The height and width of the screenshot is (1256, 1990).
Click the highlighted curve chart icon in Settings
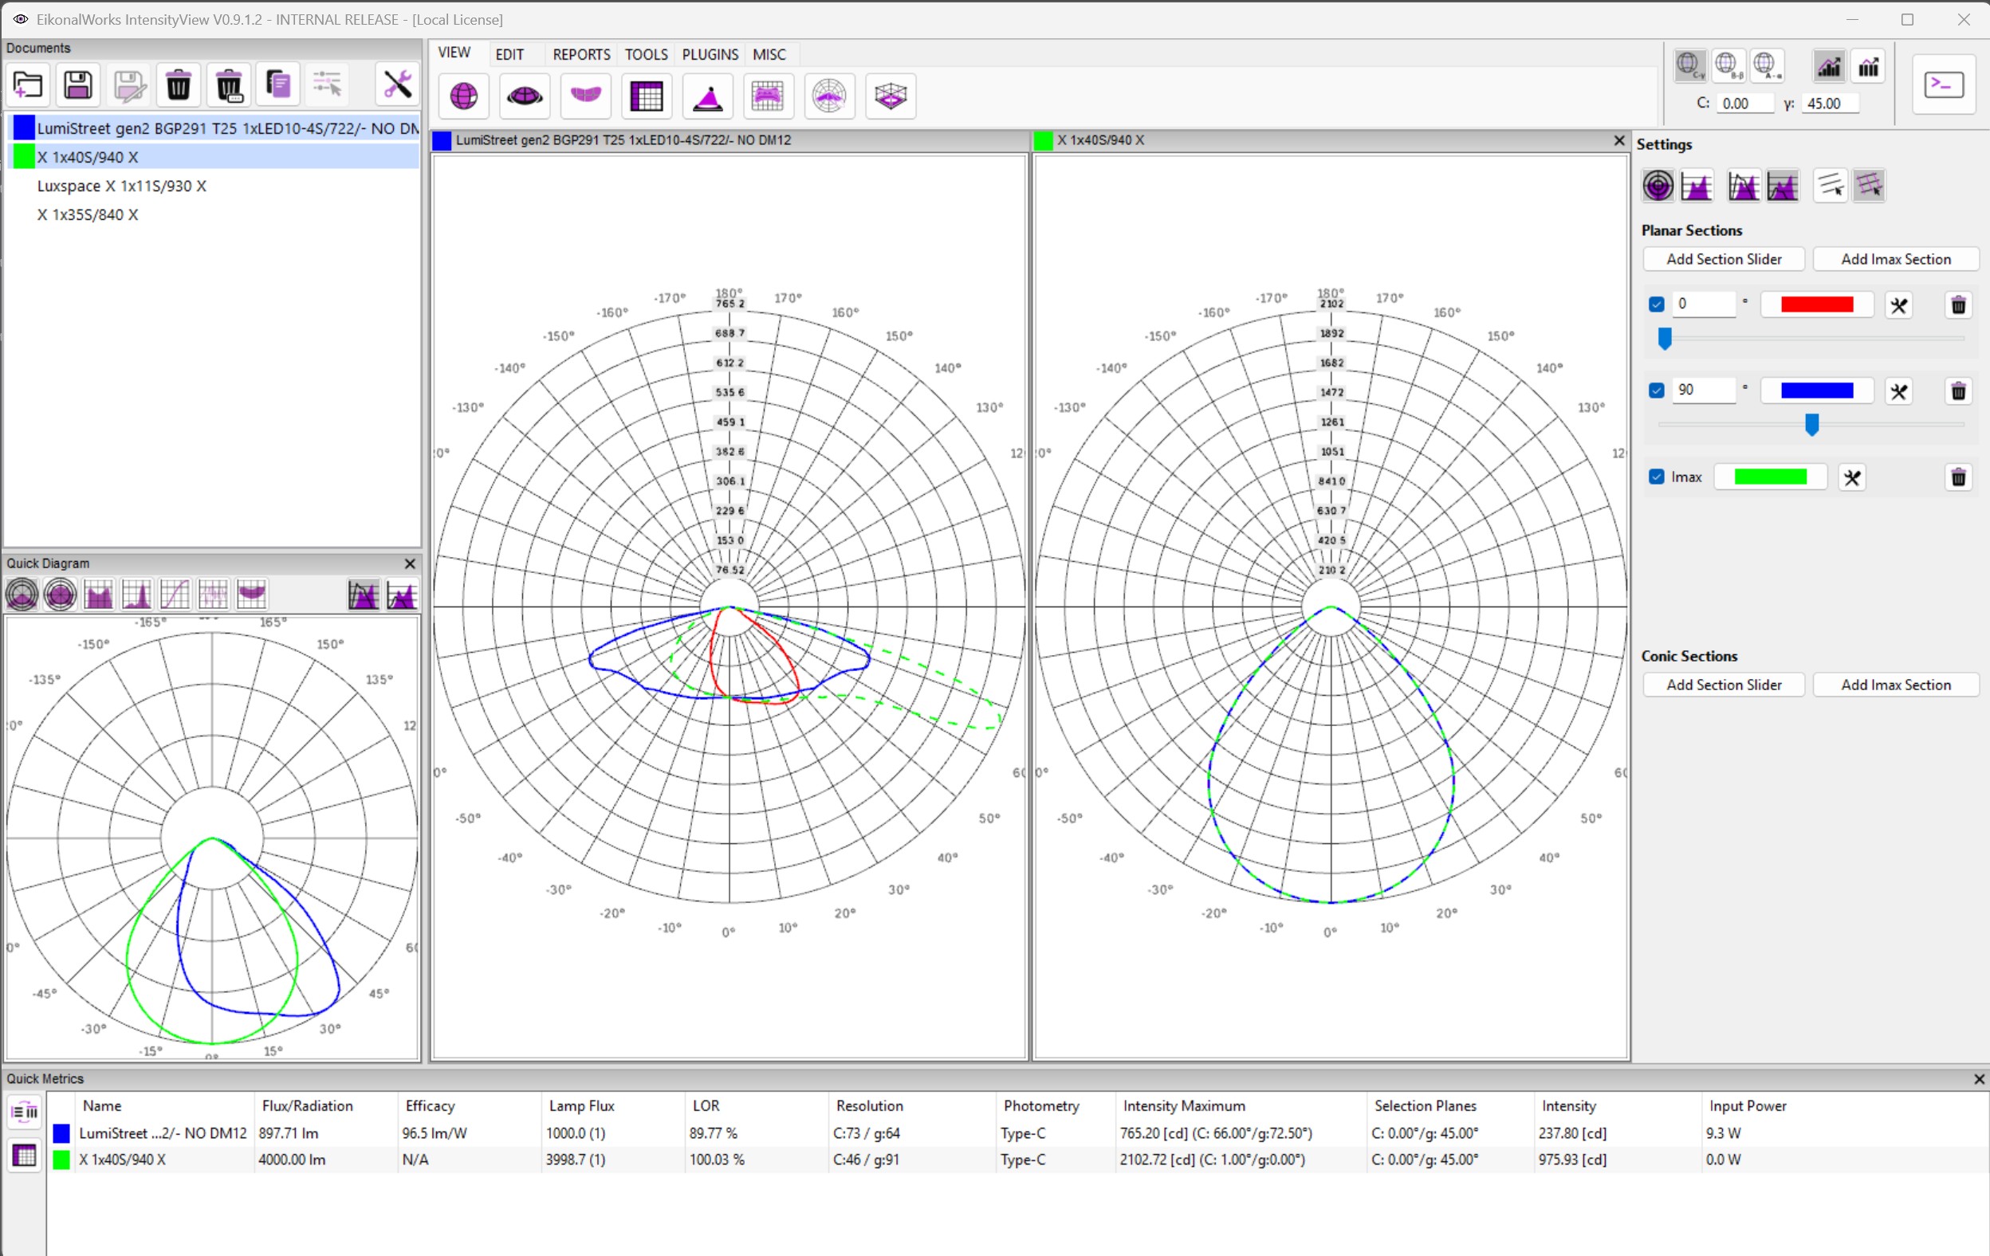1783,186
